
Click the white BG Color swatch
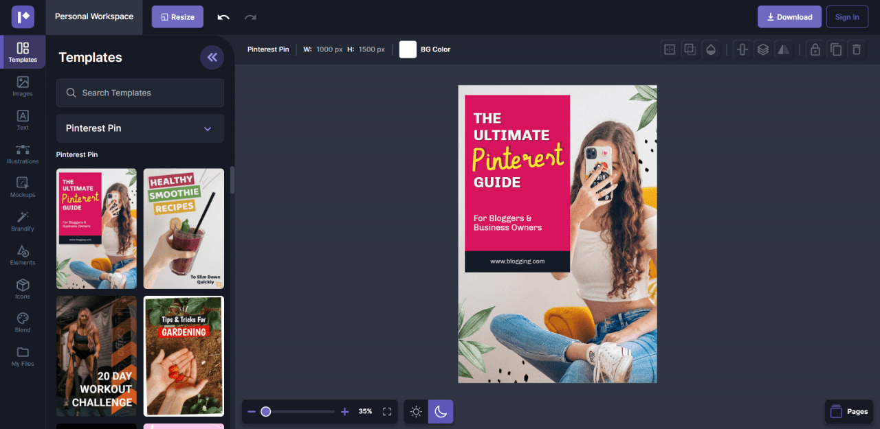(408, 49)
